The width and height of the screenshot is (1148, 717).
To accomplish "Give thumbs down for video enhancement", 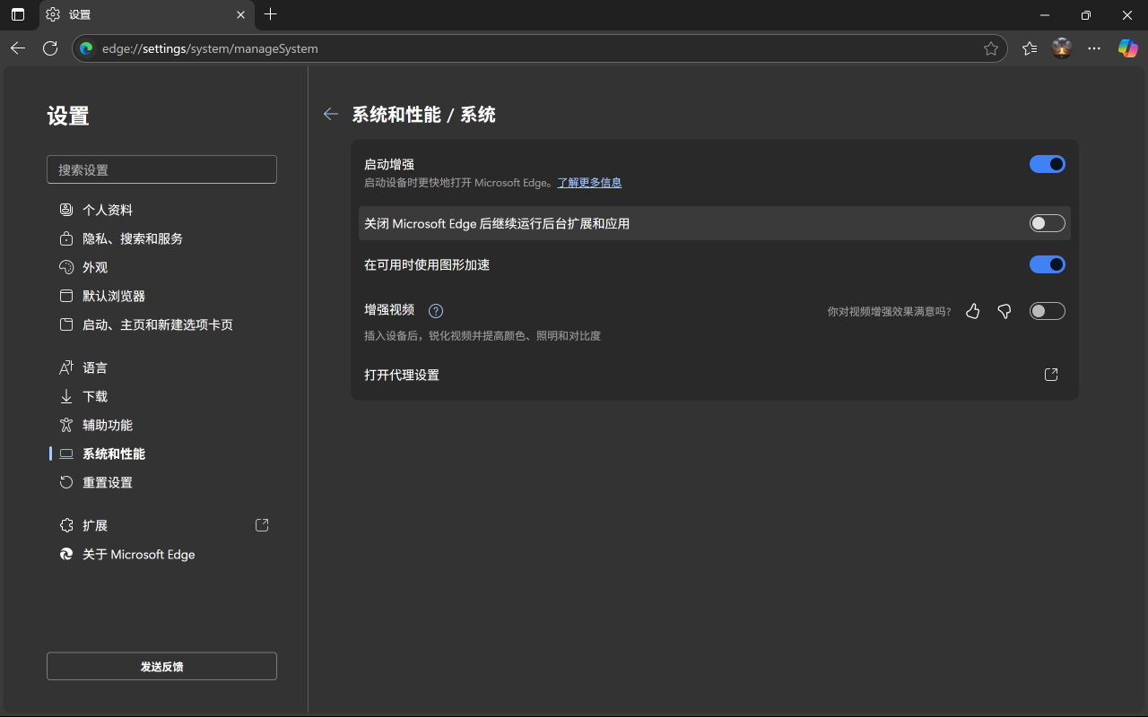I will click(1004, 311).
